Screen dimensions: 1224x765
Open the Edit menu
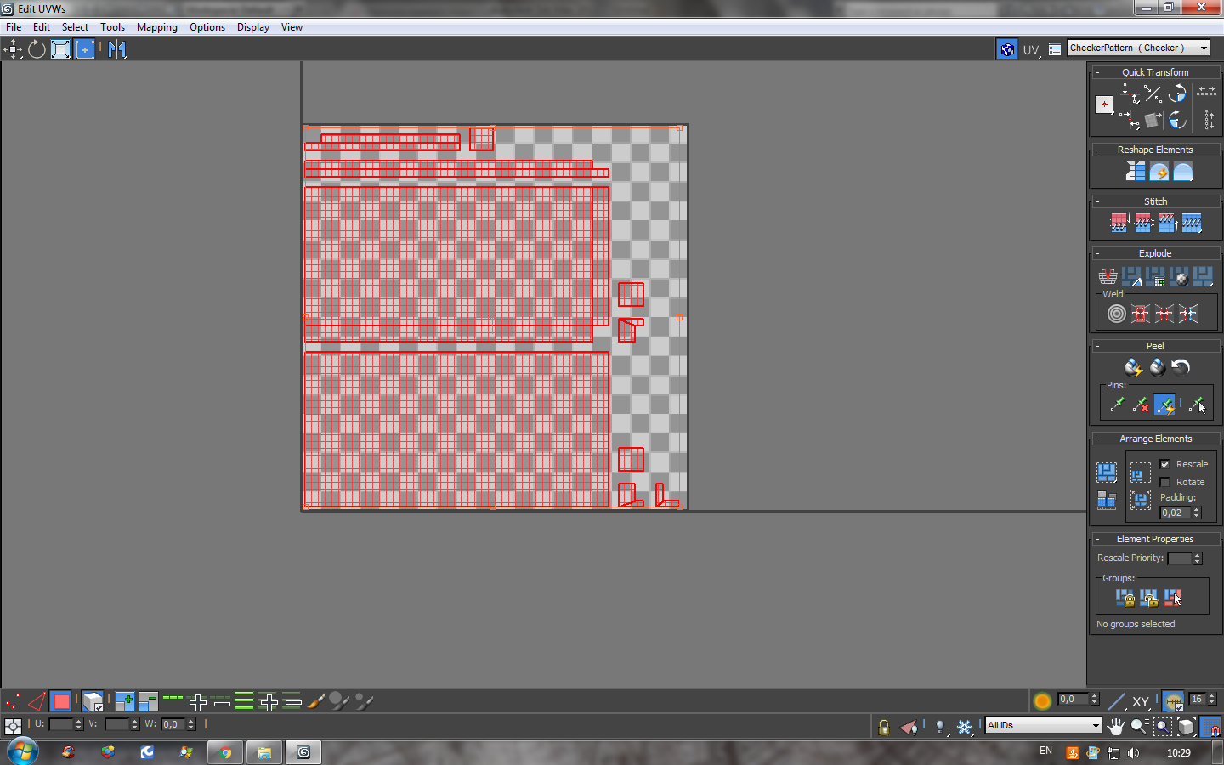click(42, 27)
